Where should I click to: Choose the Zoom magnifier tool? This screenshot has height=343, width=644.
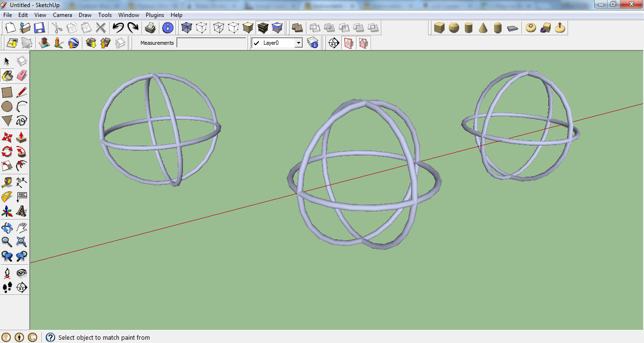click(x=7, y=242)
